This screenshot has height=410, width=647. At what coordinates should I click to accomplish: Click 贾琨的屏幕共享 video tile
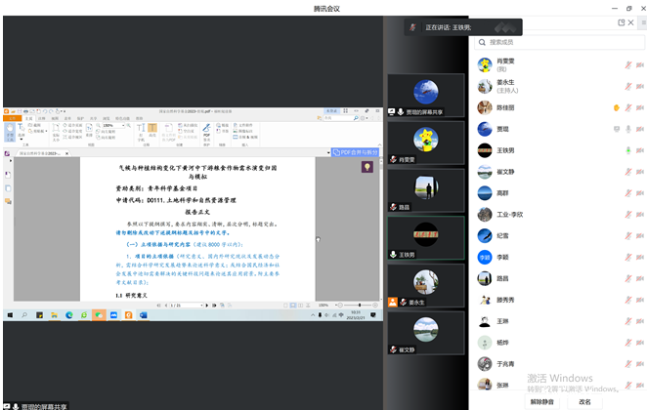pos(426,94)
